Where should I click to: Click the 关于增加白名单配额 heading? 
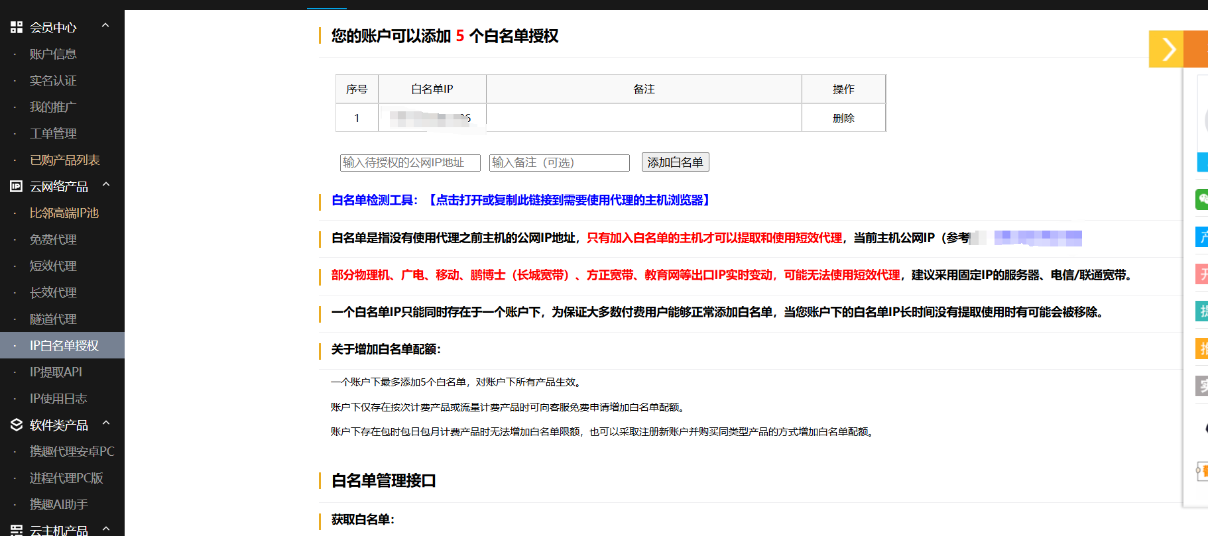click(x=386, y=349)
